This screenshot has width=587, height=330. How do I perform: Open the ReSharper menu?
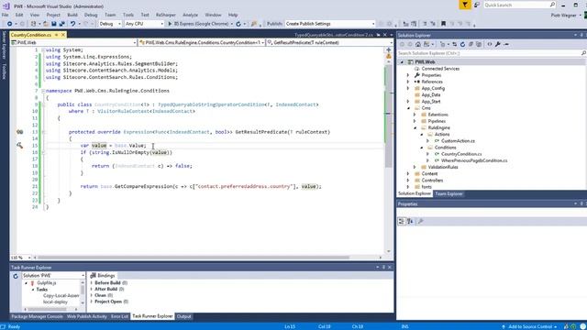pyautogui.click(x=166, y=15)
